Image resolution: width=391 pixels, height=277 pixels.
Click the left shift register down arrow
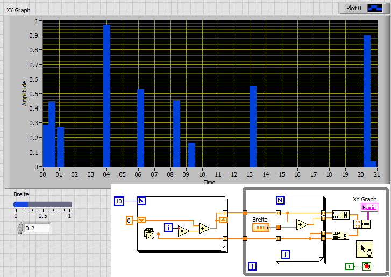pos(141,221)
